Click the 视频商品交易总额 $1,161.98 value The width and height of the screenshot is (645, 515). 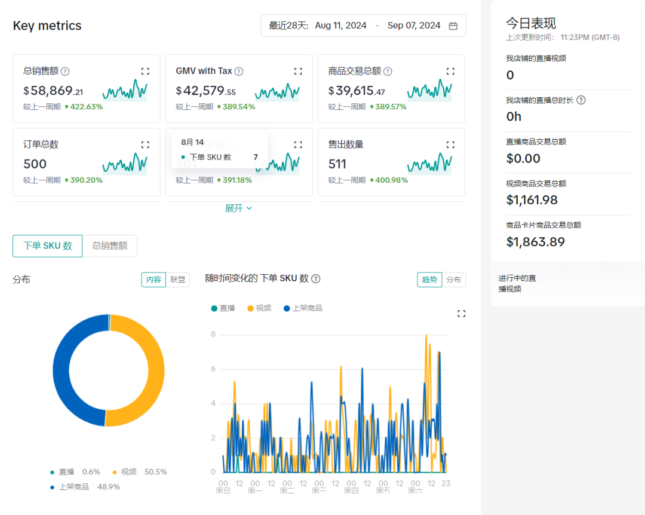click(532, 200)
